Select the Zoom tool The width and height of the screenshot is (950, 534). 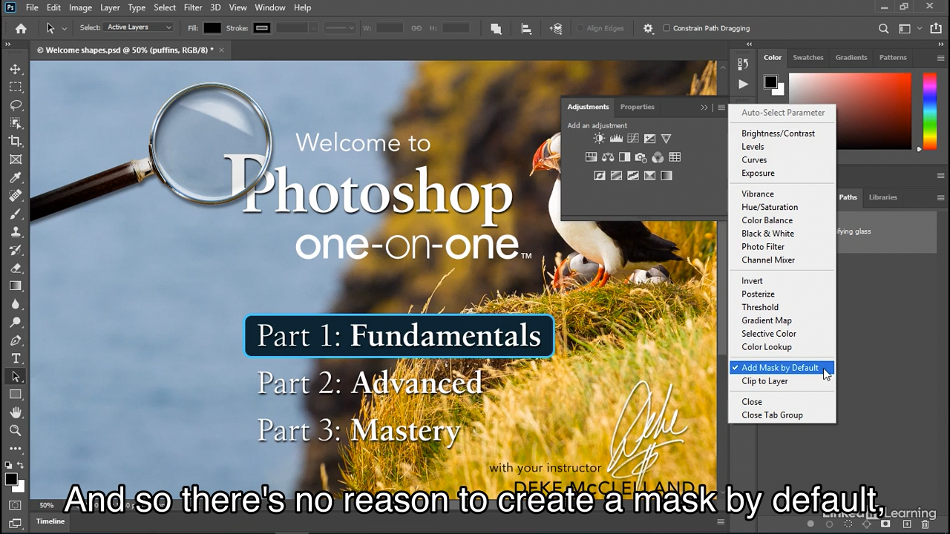16,430
